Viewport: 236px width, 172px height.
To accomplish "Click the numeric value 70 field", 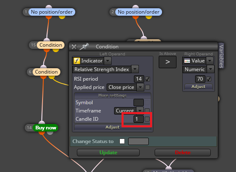I will [x=200, y=79].
